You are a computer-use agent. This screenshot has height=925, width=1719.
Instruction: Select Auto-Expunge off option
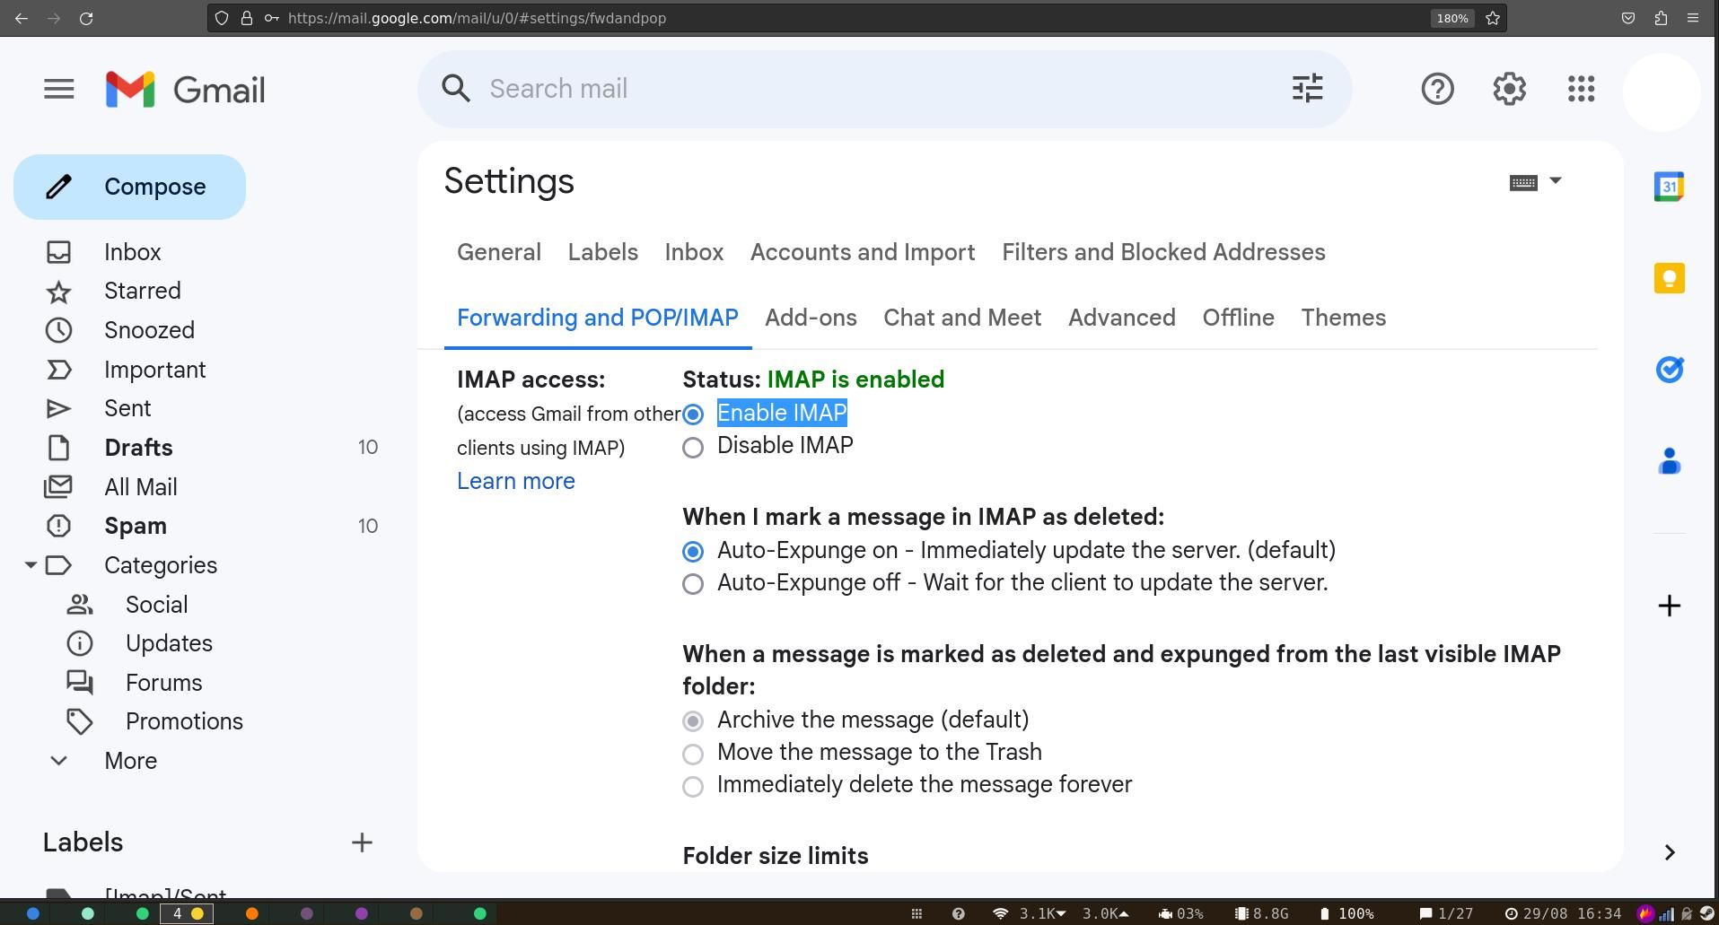coord(692,583)
